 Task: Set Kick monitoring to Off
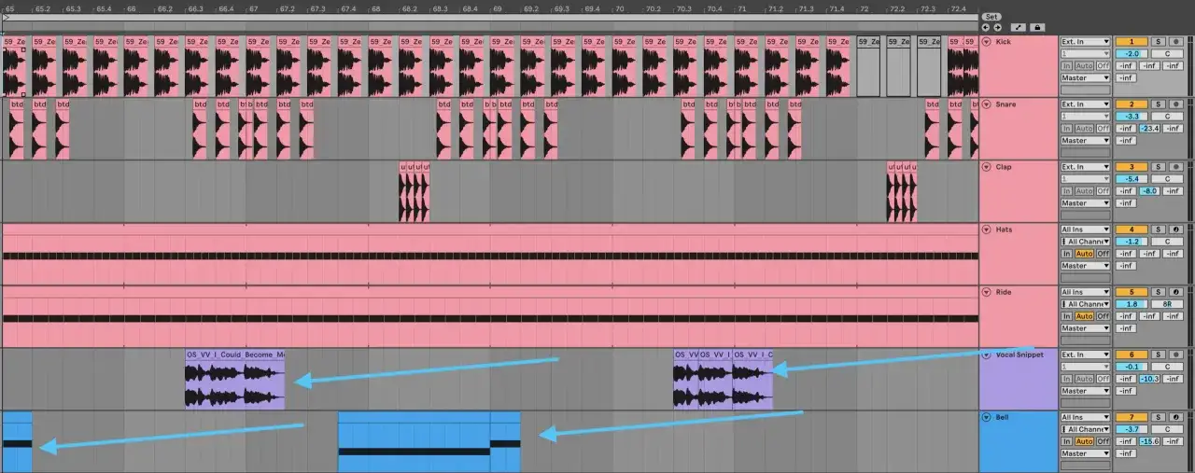(x=1103, y=66)
